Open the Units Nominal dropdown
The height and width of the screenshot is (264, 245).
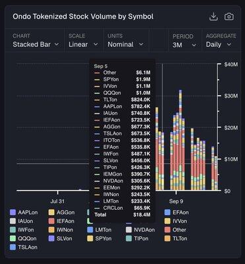(125, 44)
